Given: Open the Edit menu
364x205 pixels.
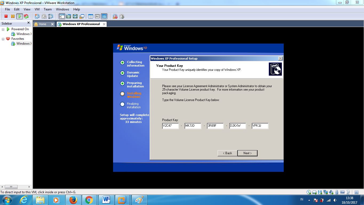Looking at the screenshot, I should [x=17, y=9].
